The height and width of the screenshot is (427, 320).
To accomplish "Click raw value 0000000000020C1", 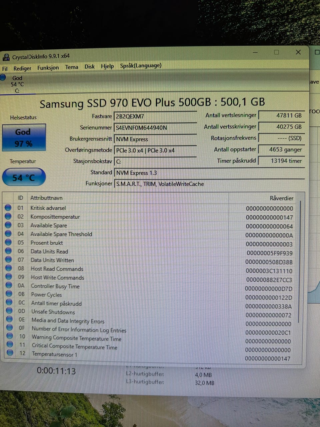I will tap(268, 332).
